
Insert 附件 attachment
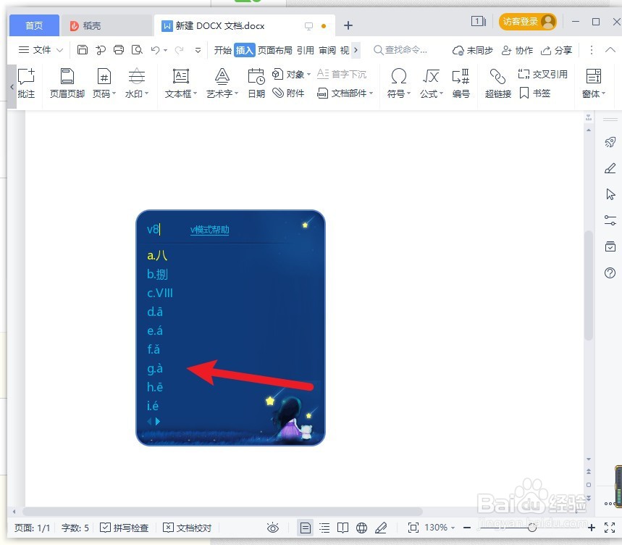point(288,93)
